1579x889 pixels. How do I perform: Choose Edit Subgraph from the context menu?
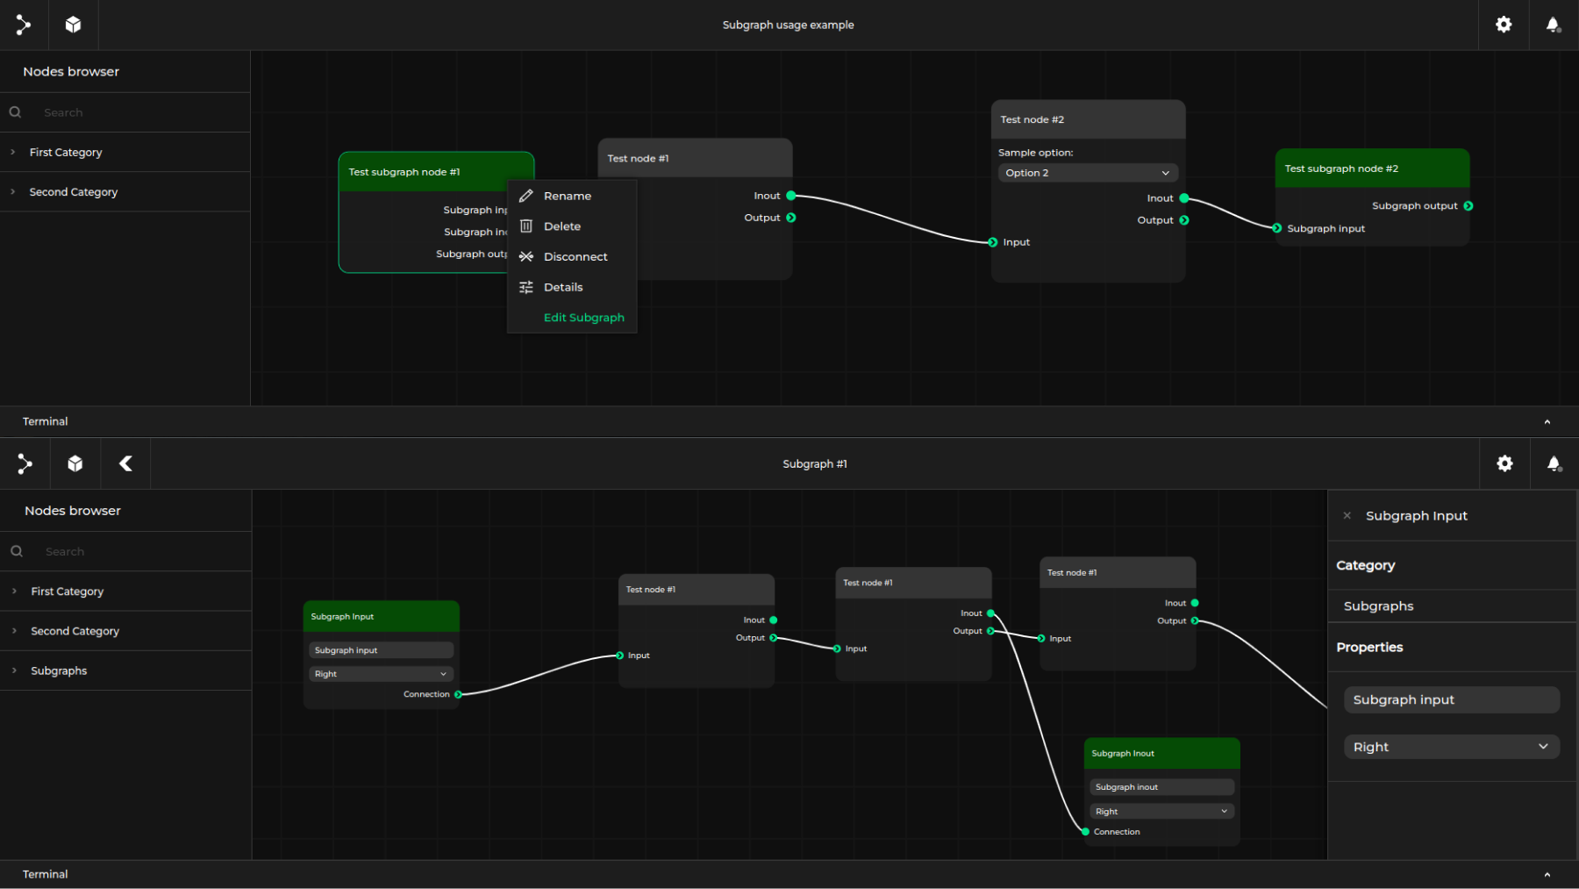coord(584,317)
